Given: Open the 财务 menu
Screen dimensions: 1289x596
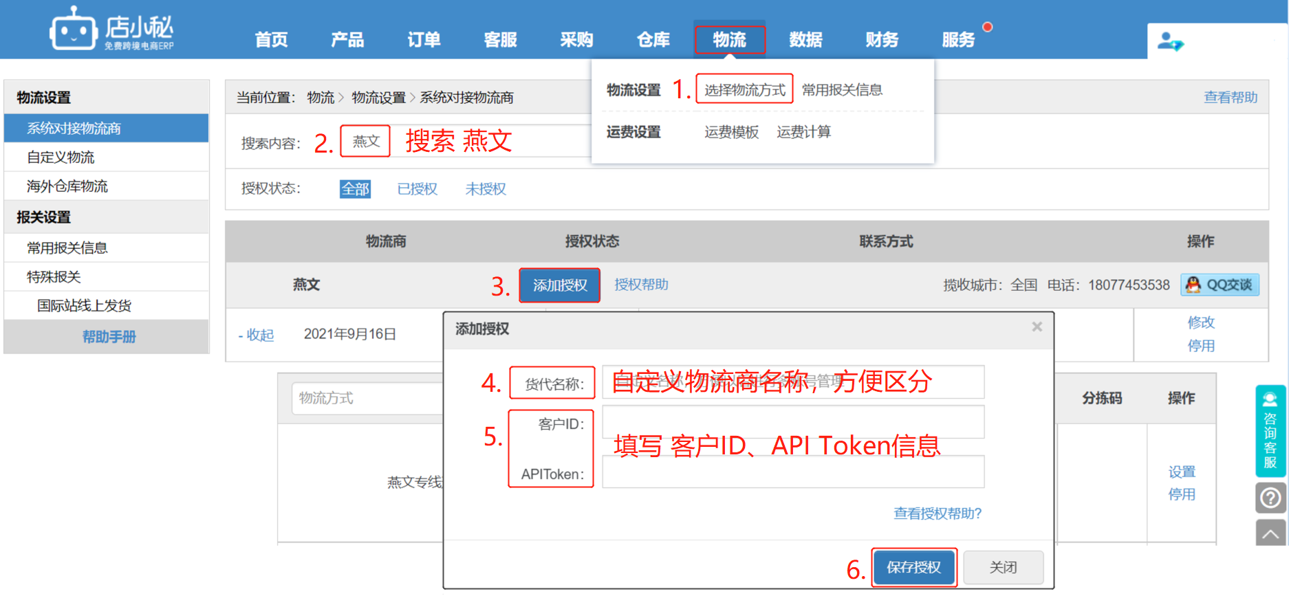Looking at the screenshot, I should (x=882, y=40).
